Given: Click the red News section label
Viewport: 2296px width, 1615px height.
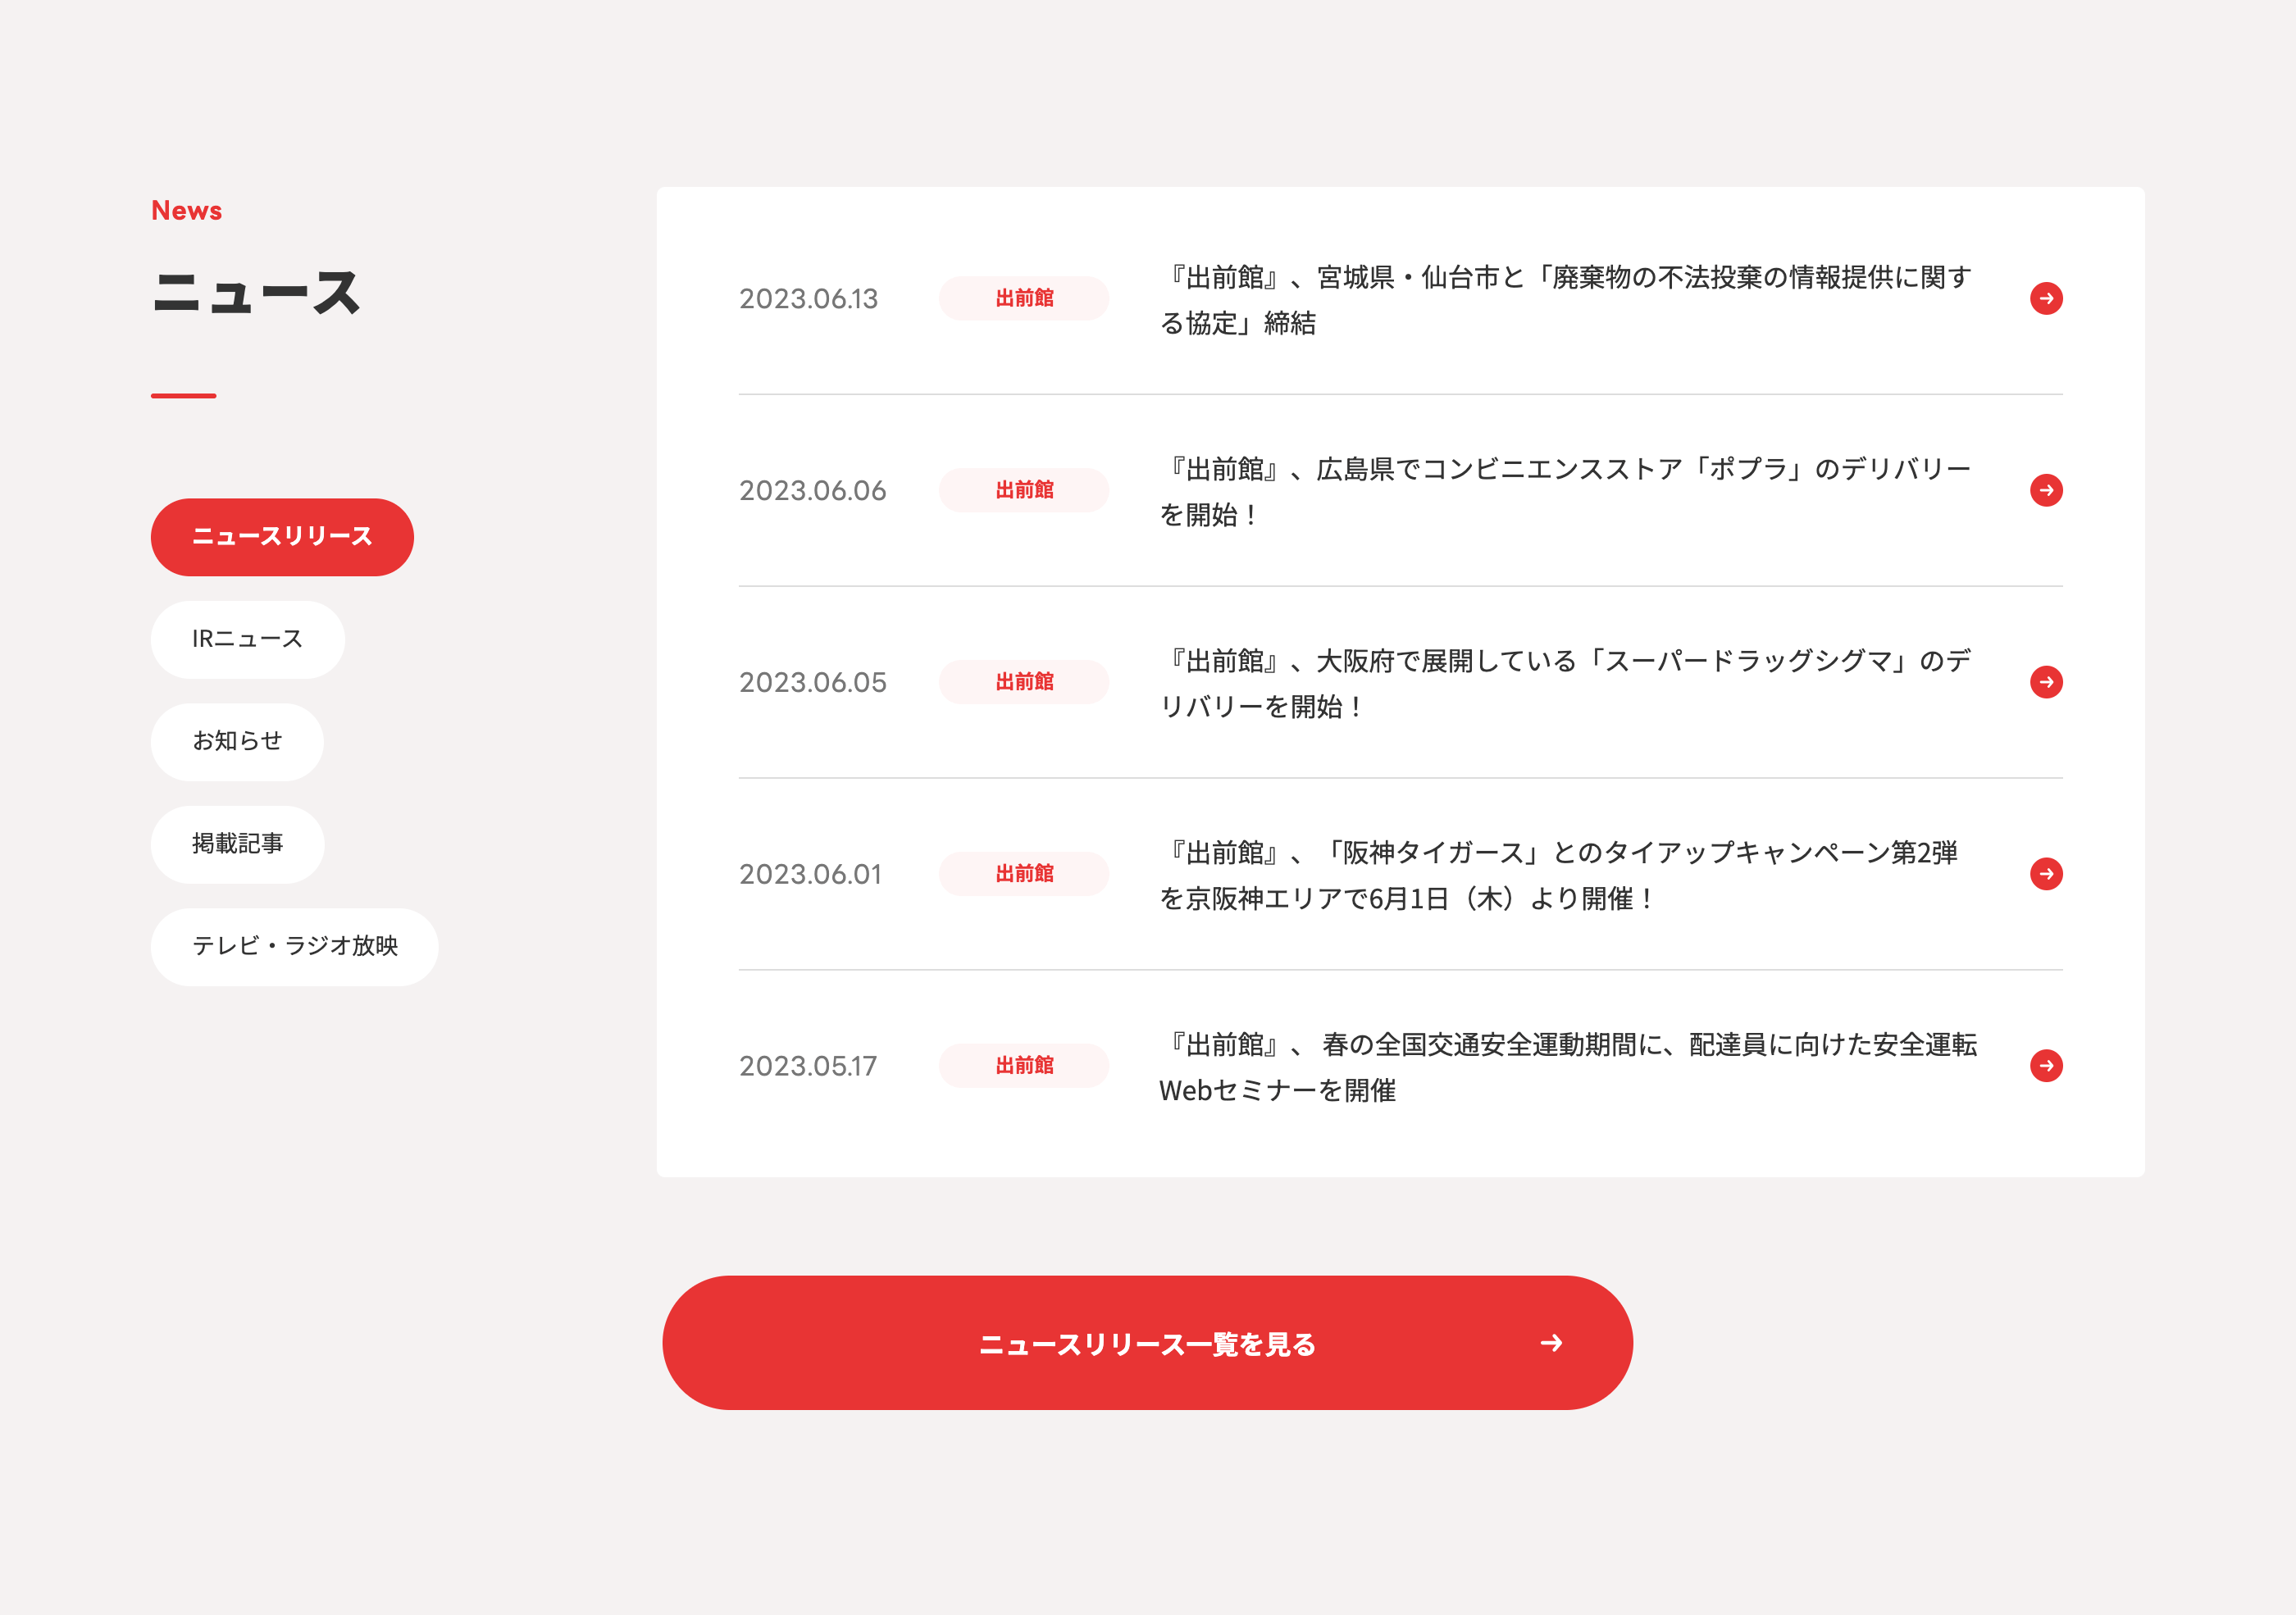Looking at the screenshot, I should [x=187, y=211].
